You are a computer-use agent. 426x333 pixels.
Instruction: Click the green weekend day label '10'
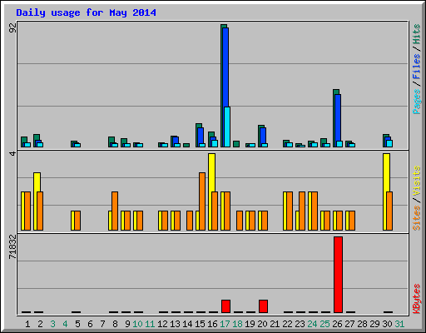click(x=137, y=324)
